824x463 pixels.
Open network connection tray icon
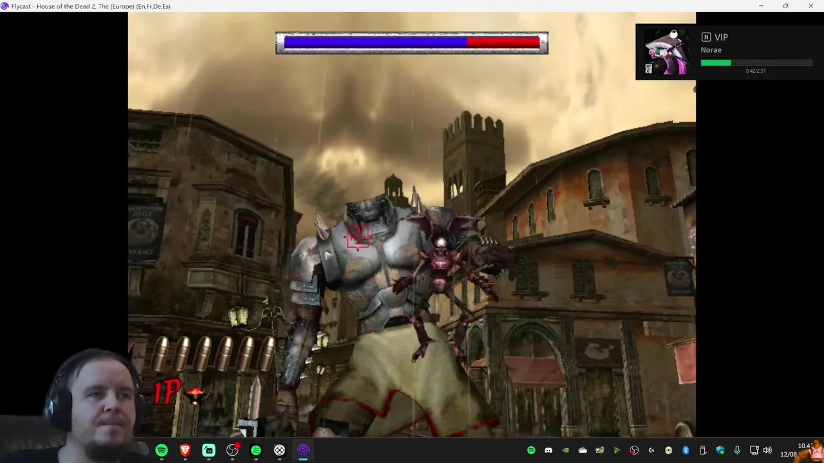click(754, 451)
